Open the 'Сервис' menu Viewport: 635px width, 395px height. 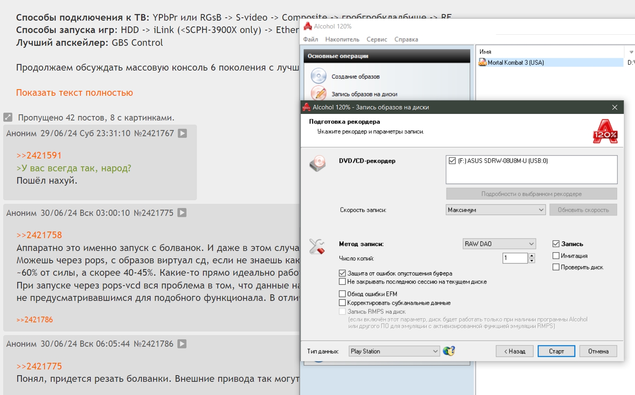pos(377,39)
